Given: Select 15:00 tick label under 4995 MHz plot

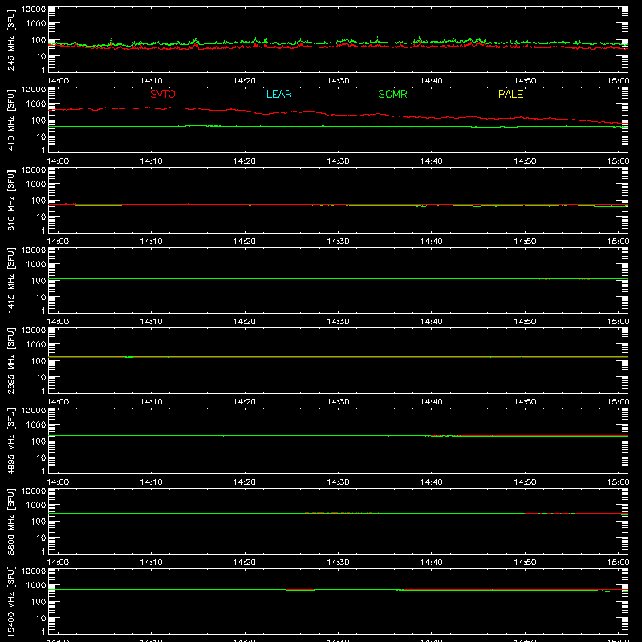Looking at the screenshot, I should tap(618, 482).
